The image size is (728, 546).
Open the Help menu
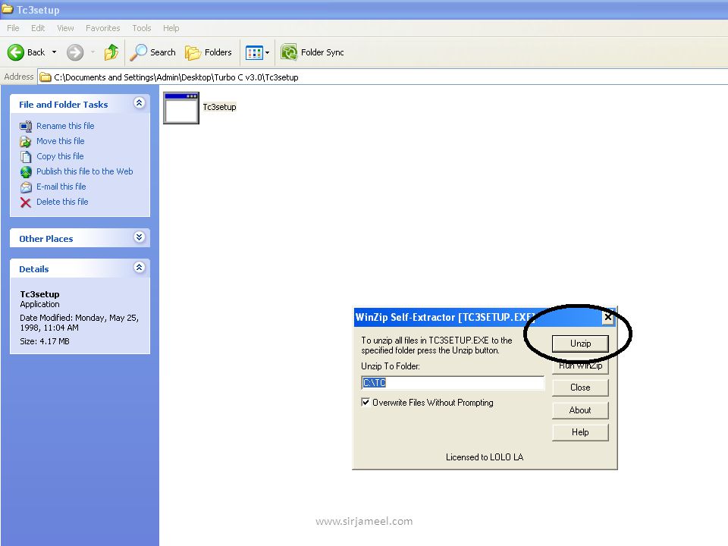pyautogui.click(x=171, y=28)
